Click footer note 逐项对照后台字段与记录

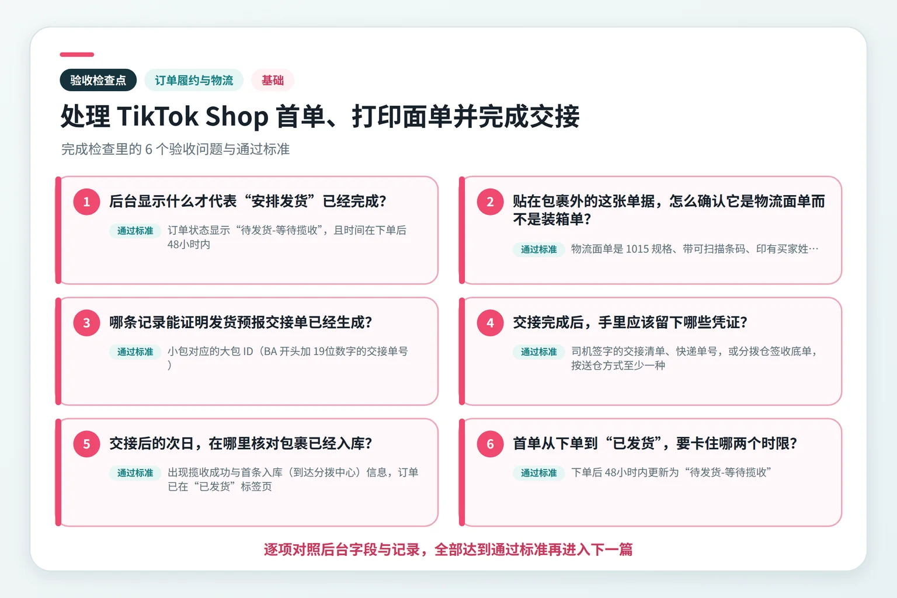coord(448,550)
